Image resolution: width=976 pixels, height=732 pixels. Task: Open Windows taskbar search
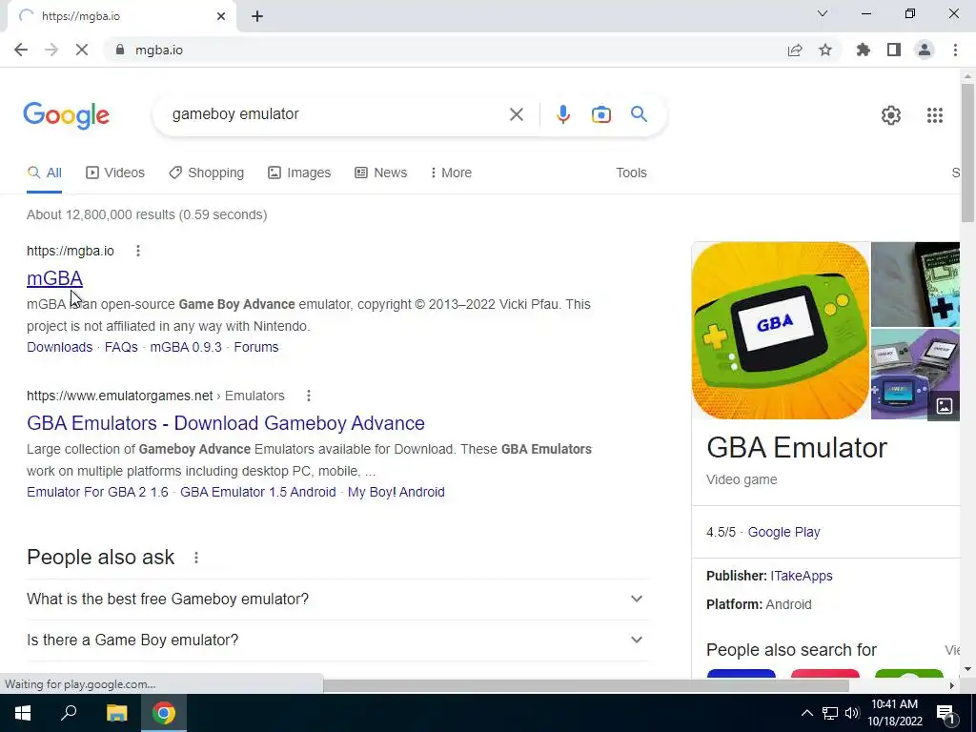tap(69, 713)
